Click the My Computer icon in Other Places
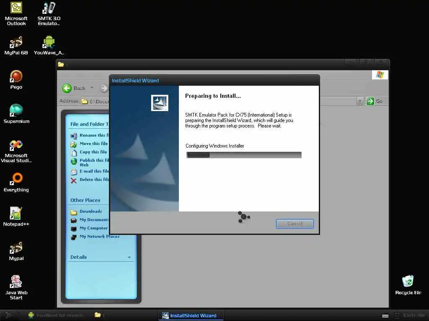This screenshot has width=429, height=321. [74, 229]
